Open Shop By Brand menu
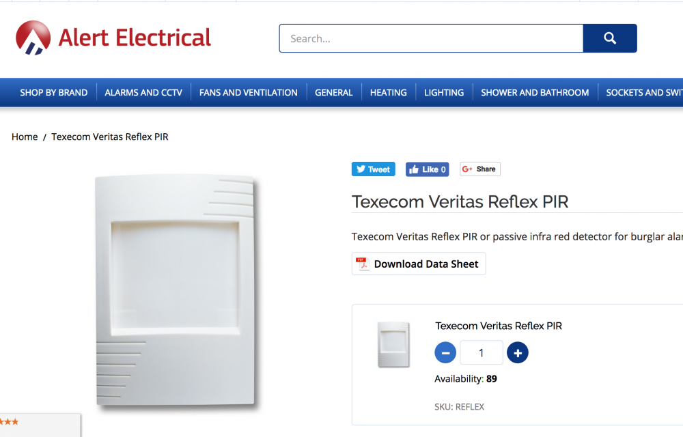Screen dimensions: 683x437 coord(53,93)
